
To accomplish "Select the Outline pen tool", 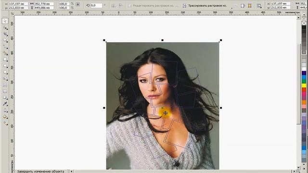I will pyautogui.click(x=5, y=111).
